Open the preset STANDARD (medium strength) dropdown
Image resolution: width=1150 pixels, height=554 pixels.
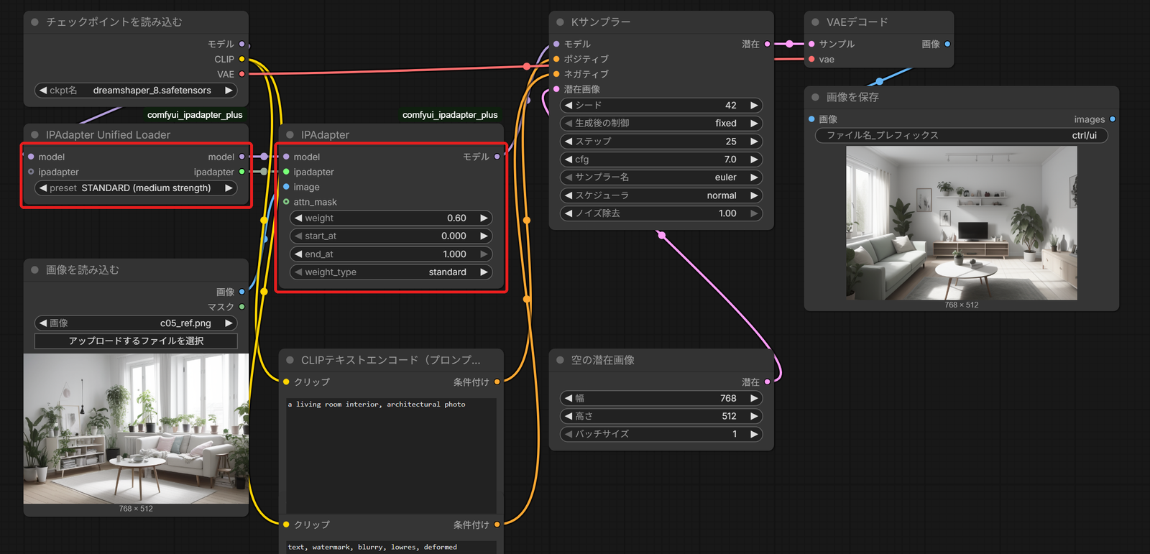(x=136, y=188)
